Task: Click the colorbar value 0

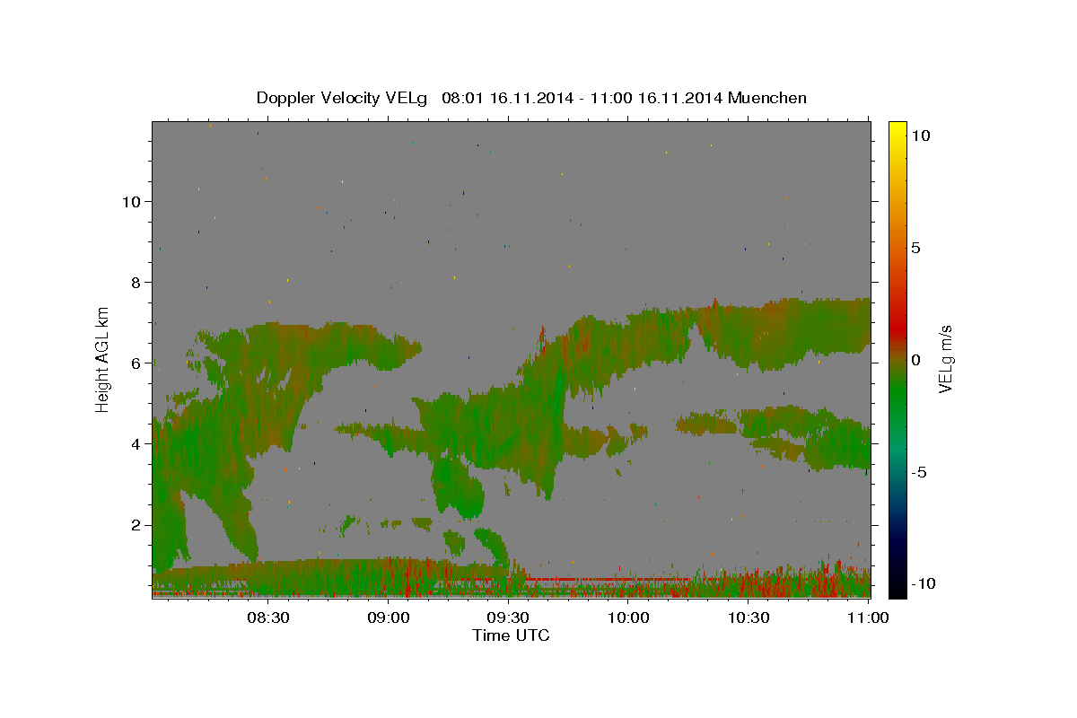Action: click(915, 359)
